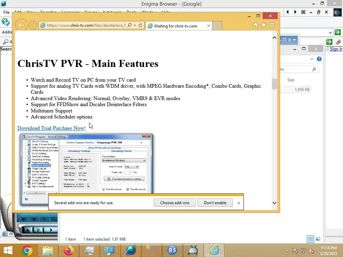Open the BS taskbar application
Screen dimensions: 343x257
172,250
